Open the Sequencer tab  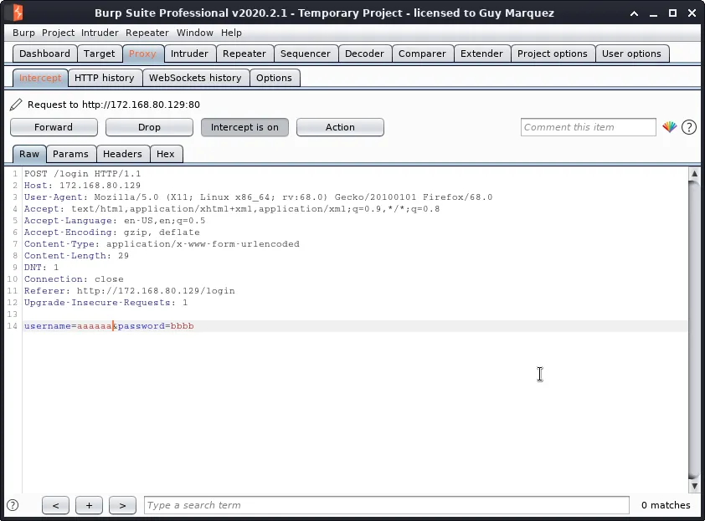(x=306, y=54)
